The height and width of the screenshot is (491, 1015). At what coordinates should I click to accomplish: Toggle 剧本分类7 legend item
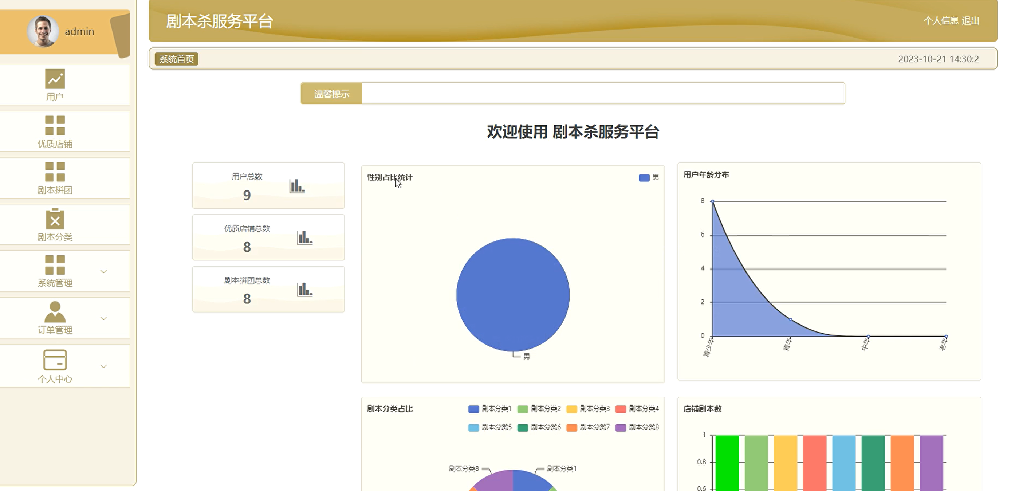coord(588,428)
